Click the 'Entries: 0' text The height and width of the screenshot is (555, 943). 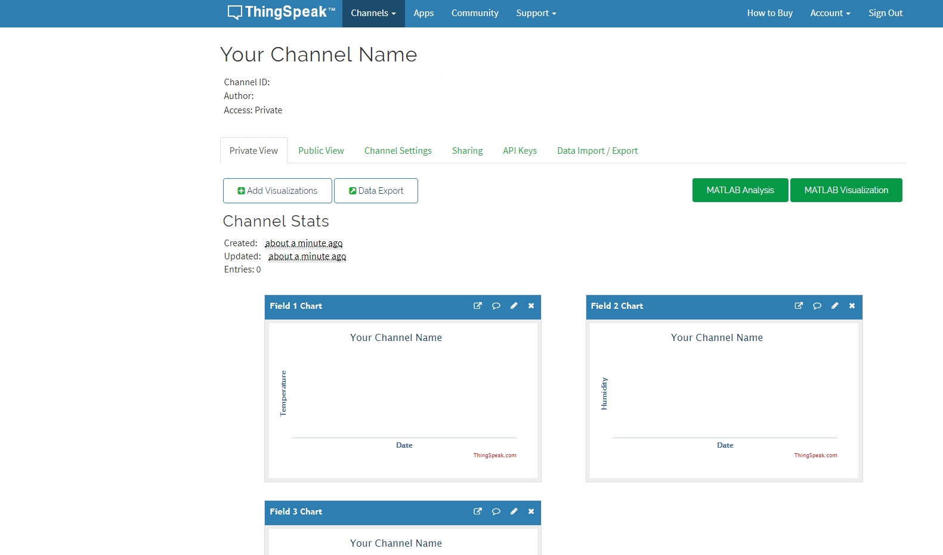tap(242, 269)
